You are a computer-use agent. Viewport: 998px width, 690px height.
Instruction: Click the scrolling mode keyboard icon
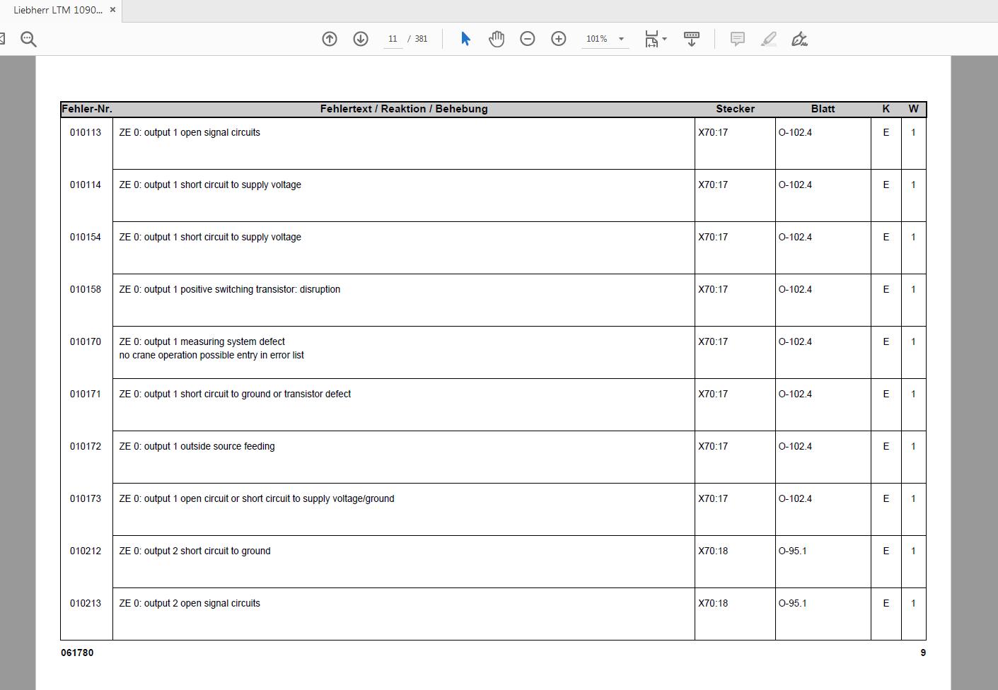coord(692,39)
